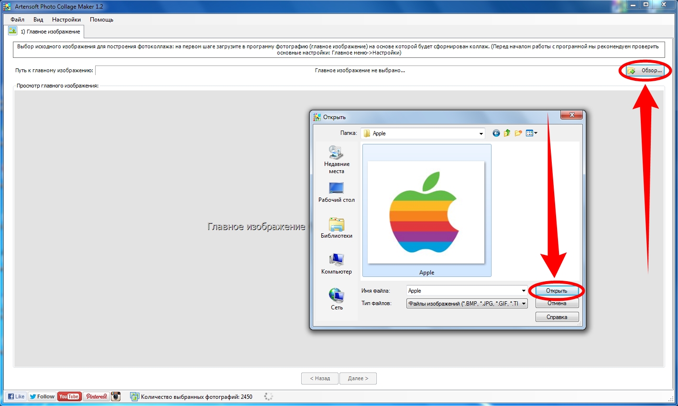678x406 pixels.
Task: Open the Файл menu
Action: coord(18,20)
